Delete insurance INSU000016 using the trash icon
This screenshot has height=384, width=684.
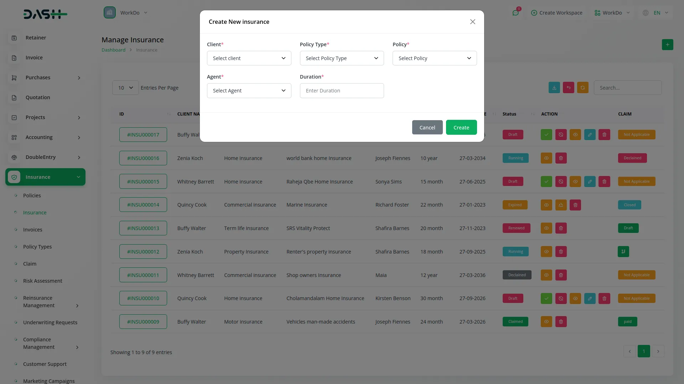tap(561, 158)
